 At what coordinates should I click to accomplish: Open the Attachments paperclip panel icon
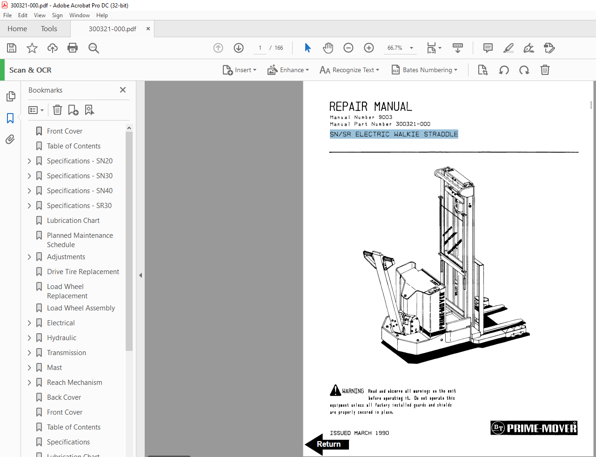[x=10, y=139]
